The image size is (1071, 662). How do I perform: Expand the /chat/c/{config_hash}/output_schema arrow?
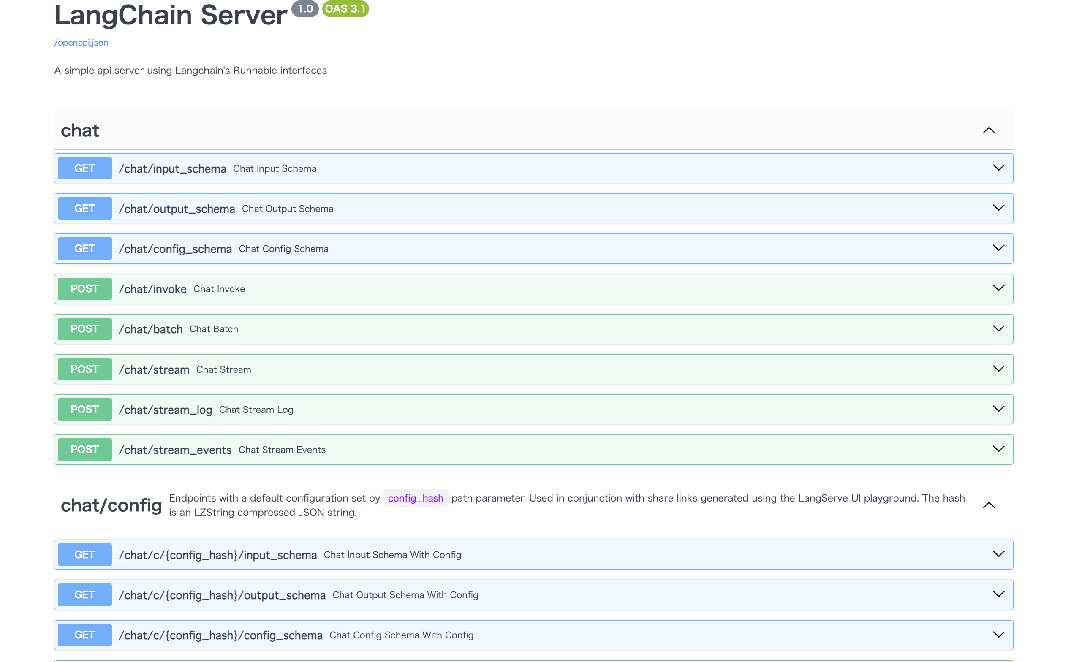pos(998,594)
